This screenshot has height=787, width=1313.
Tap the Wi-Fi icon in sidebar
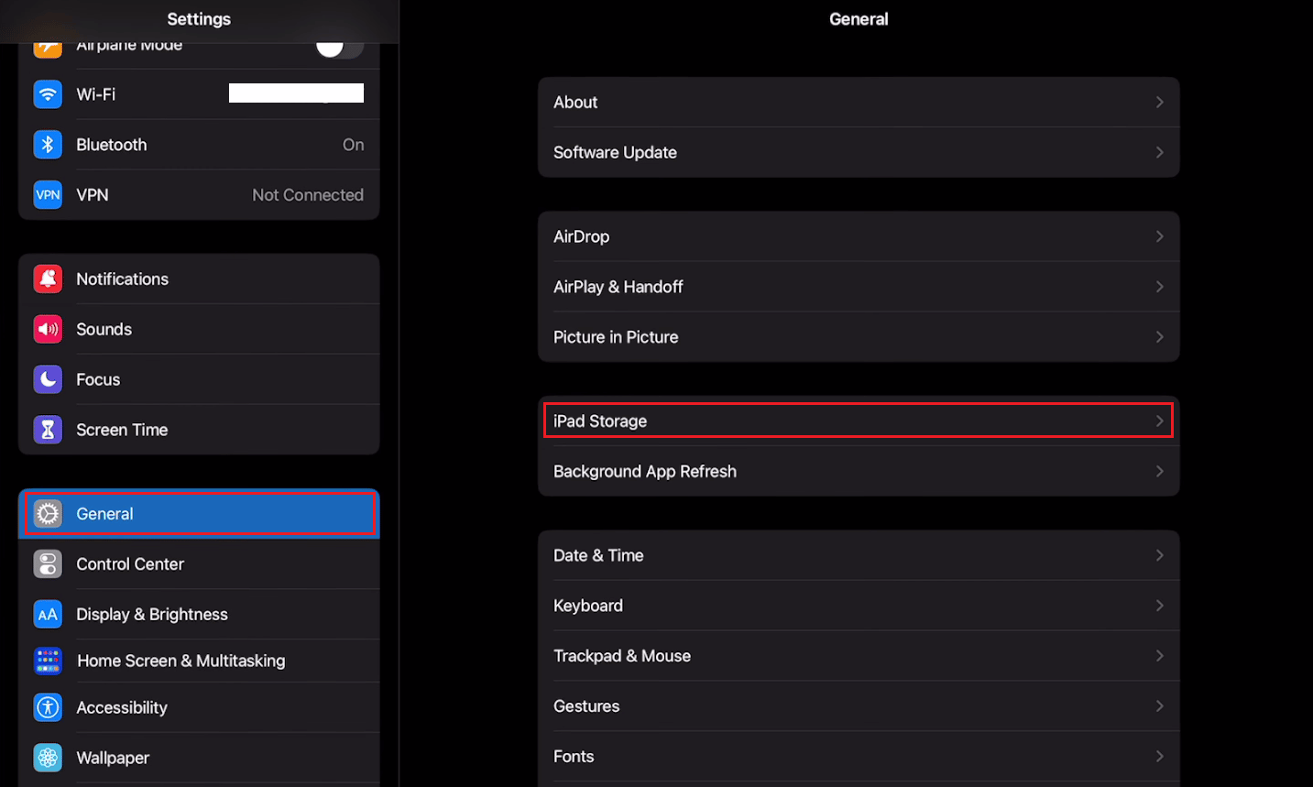tap(48, 94)
